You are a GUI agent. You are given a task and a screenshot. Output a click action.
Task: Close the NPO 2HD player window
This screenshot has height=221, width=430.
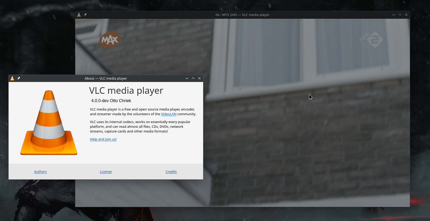(x=406, y=15)
